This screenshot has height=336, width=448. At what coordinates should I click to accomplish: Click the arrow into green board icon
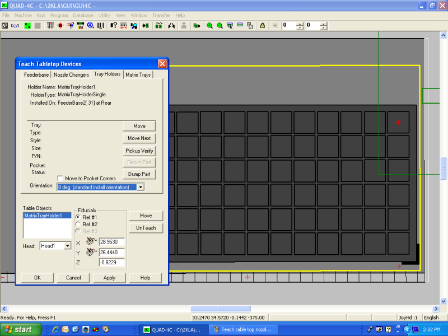146,26
